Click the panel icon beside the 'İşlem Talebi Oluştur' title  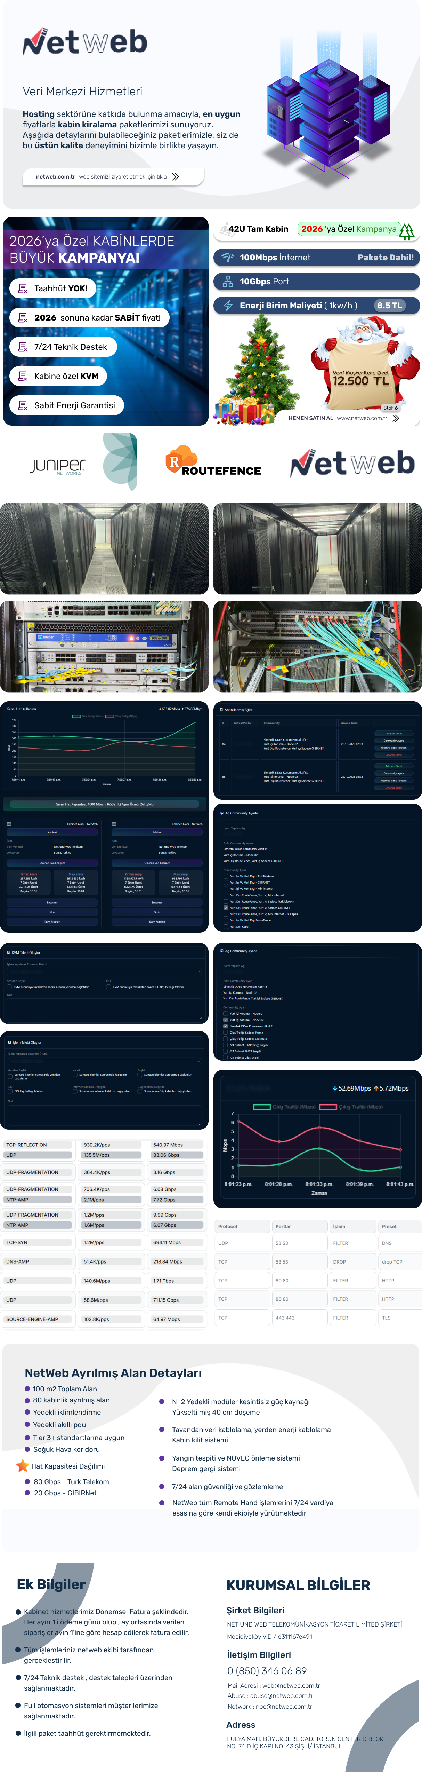tap(9, 1042)
